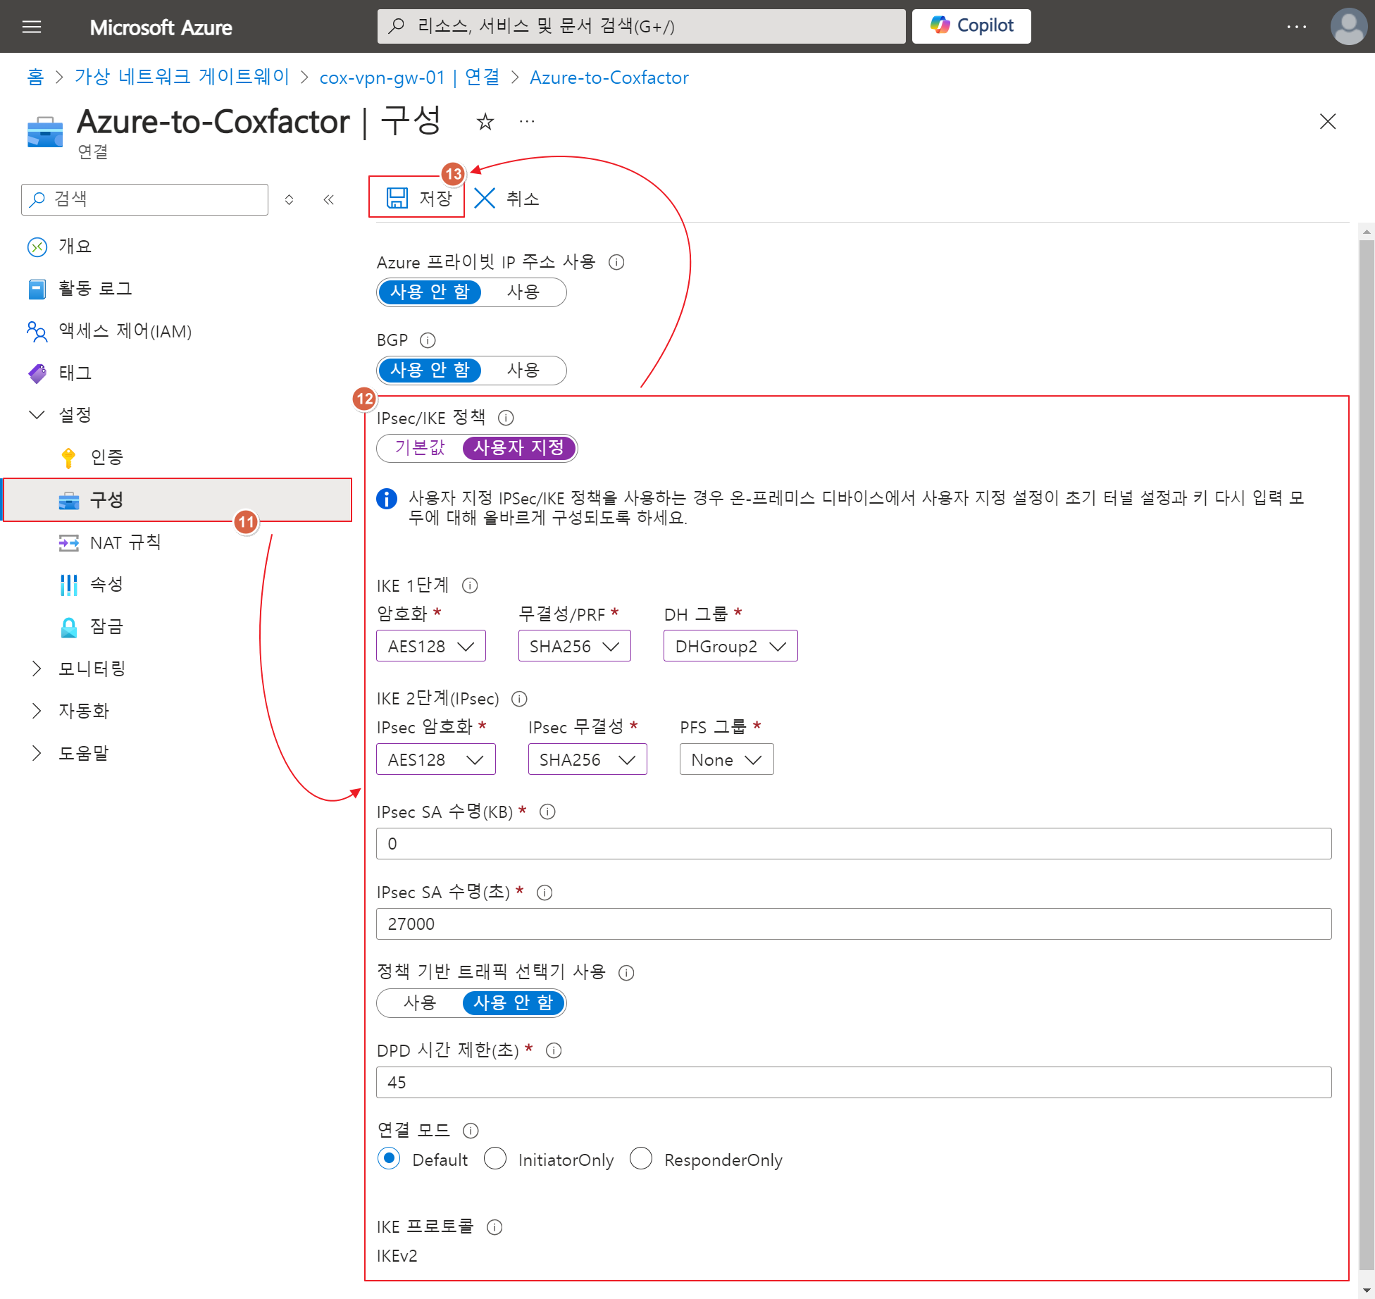Image resolution: width=1375 pixels, height=1299 pixels.
Task: Select the InitiatorOnly connection mode
Action: coord(495,1159)
